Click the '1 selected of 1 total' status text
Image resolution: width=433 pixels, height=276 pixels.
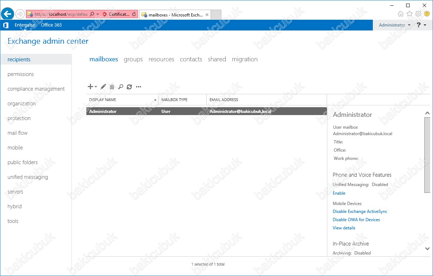pos(208,264)
